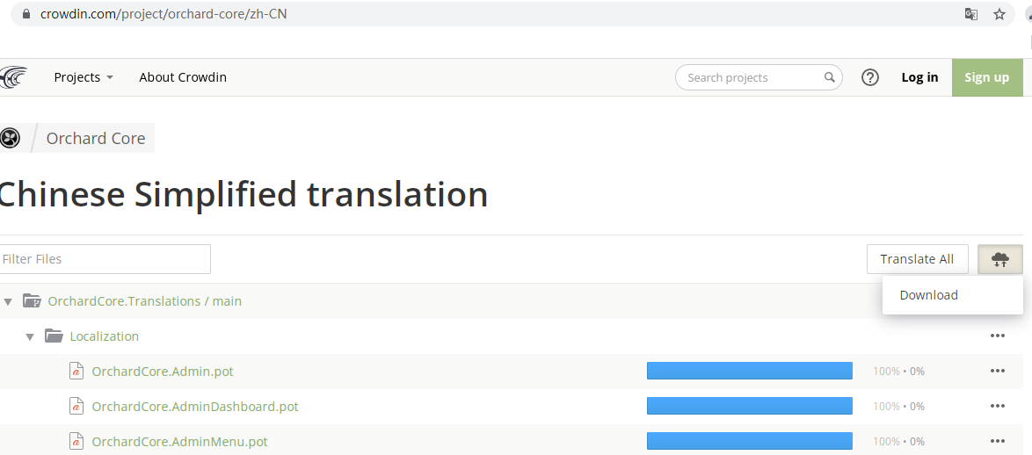The height and width of the screenshot is (455, 1032).
Task: Focus the Filter Files input field
Action: coord(105,259)
